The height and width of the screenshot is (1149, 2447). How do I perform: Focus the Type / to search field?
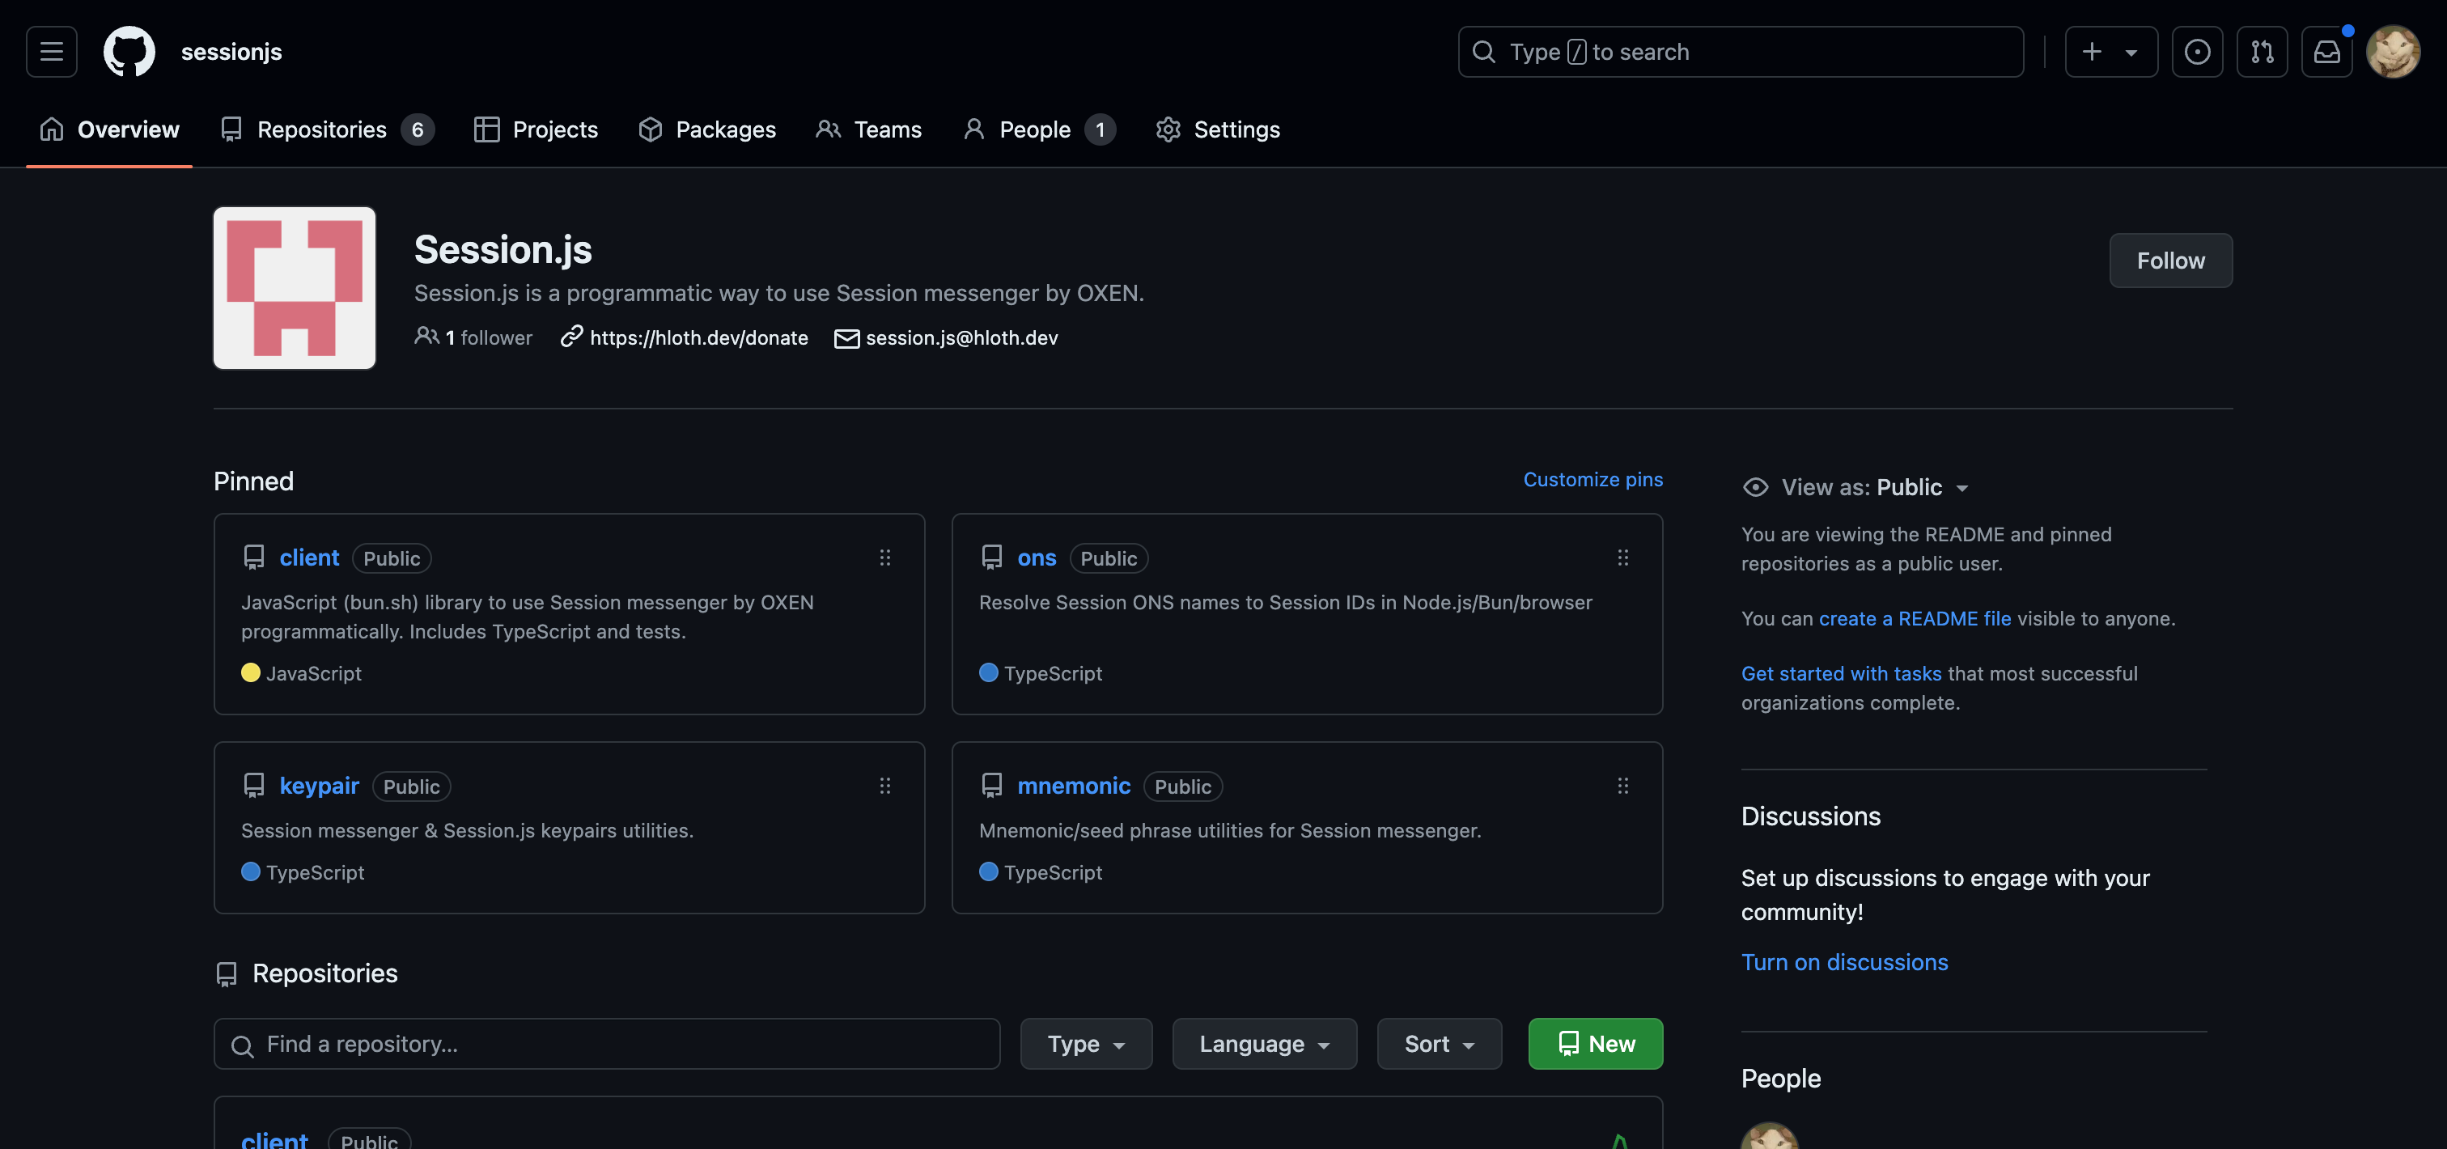pyautogui.click(x=1741, y=51)
